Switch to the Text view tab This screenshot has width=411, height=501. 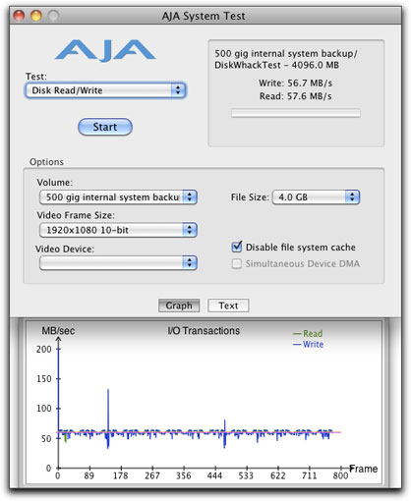click(x=228, y=306)
